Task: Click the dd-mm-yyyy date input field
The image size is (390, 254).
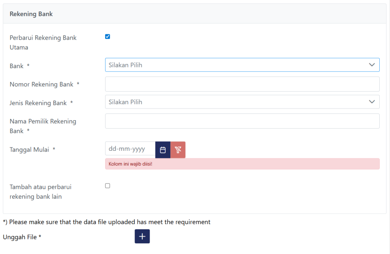Action: [x=130, y=149]
